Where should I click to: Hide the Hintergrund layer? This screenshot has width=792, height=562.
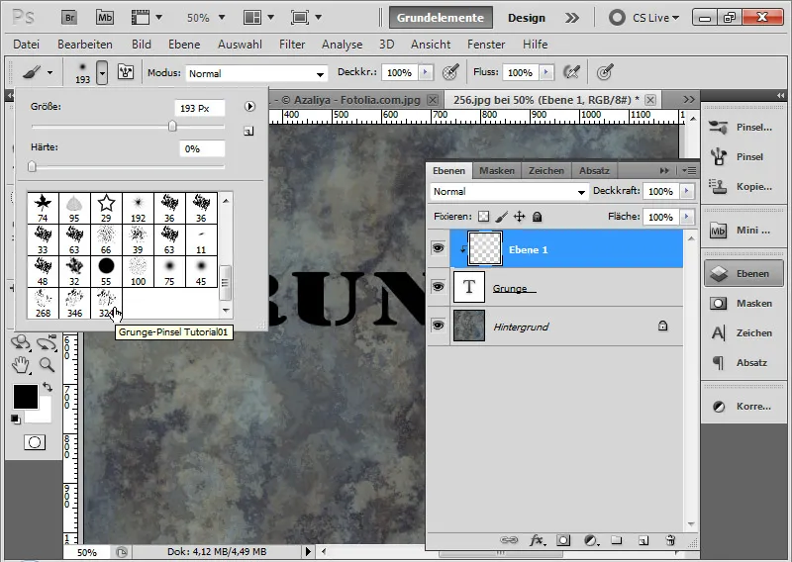coord(438,326)
